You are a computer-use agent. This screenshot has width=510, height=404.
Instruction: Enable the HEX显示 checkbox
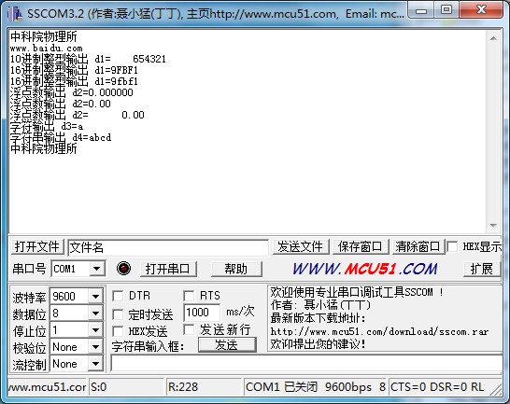pyautogui.click(x=452, y=246)
